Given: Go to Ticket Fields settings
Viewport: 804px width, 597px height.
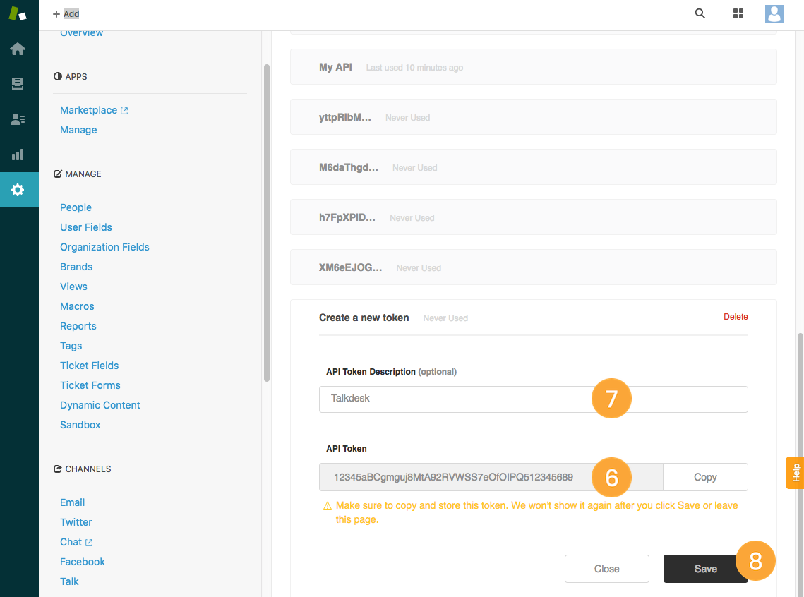Looking at the screenshot, I should coord(89,366).
